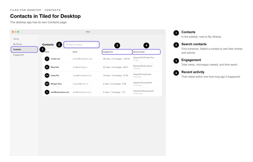
Task: Click the MD avatar for Morgan Diaz
Action: [47, 84]
